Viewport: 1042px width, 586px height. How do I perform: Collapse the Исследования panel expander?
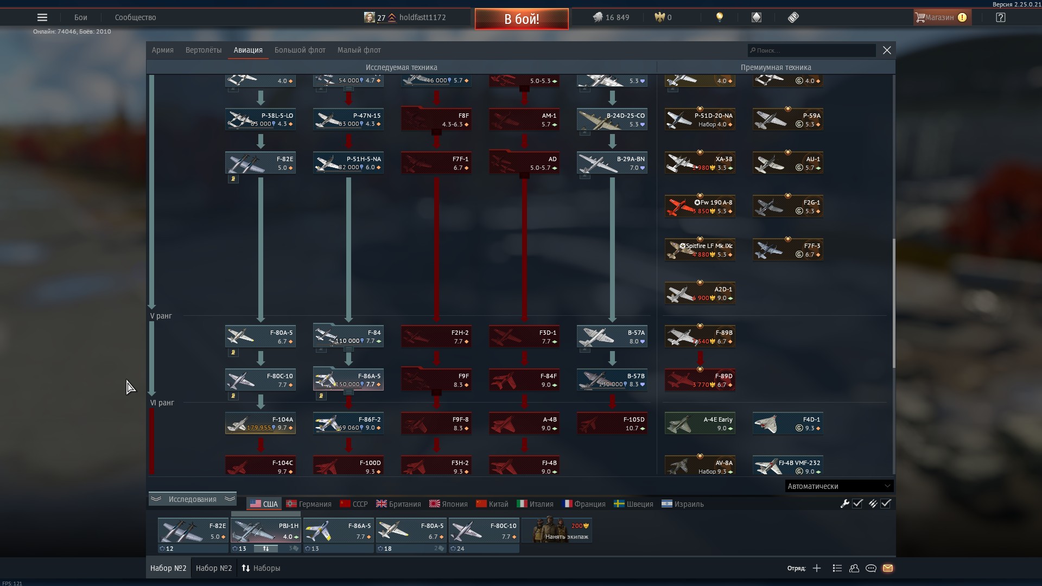193,499
